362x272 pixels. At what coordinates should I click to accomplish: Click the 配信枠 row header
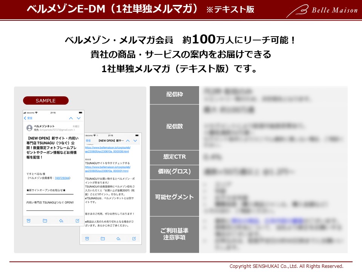[x=174, y=95]
